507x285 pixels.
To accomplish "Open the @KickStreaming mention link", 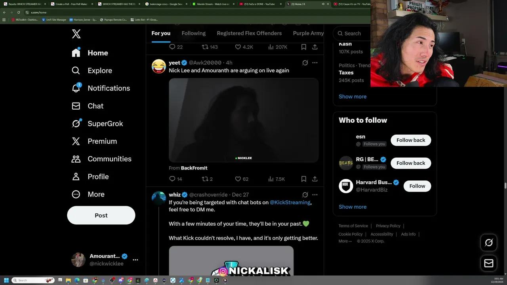I will 290,202.
